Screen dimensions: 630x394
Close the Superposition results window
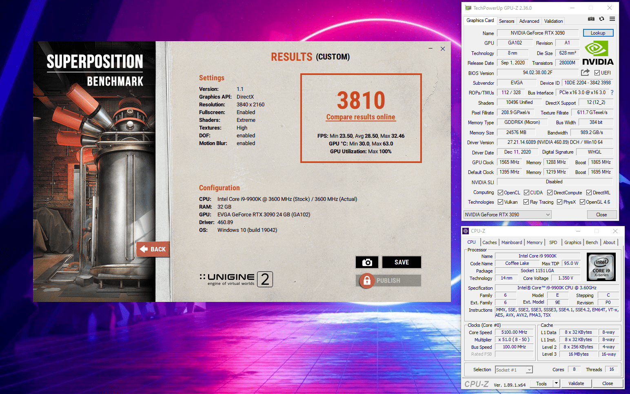tap(443, 48)
